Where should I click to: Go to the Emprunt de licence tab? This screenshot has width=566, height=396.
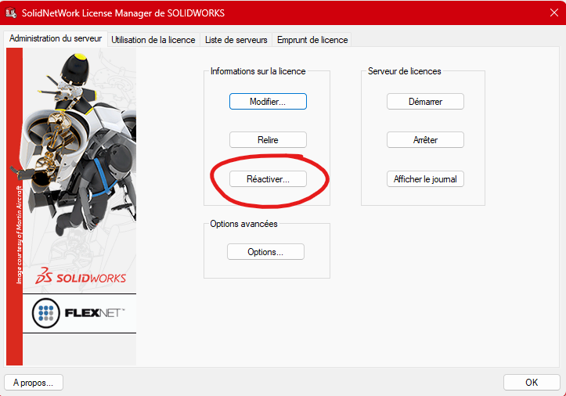coord(312,40)
